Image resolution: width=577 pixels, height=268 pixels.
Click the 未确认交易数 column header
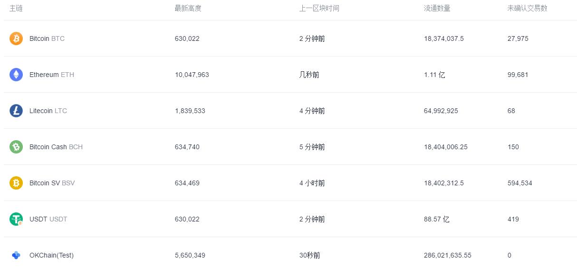click(528, 8)
